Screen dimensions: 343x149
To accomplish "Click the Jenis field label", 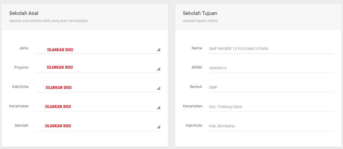I will (x=24, y=48).
